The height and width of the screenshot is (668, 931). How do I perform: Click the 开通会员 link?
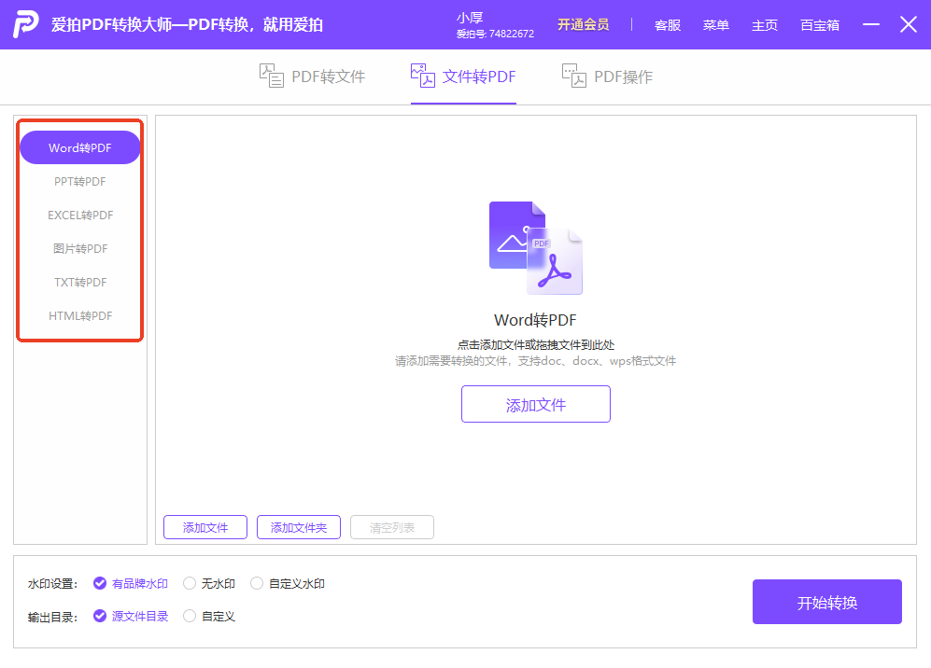click(583, 25)
